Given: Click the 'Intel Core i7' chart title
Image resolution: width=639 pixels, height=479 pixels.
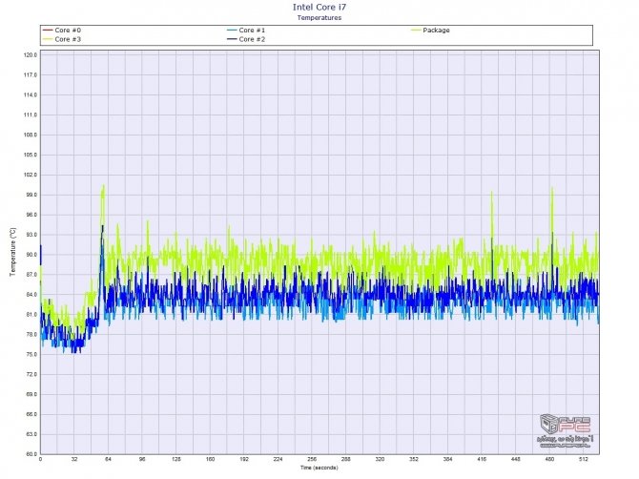Looking at the screenshot, I should 319,7.
